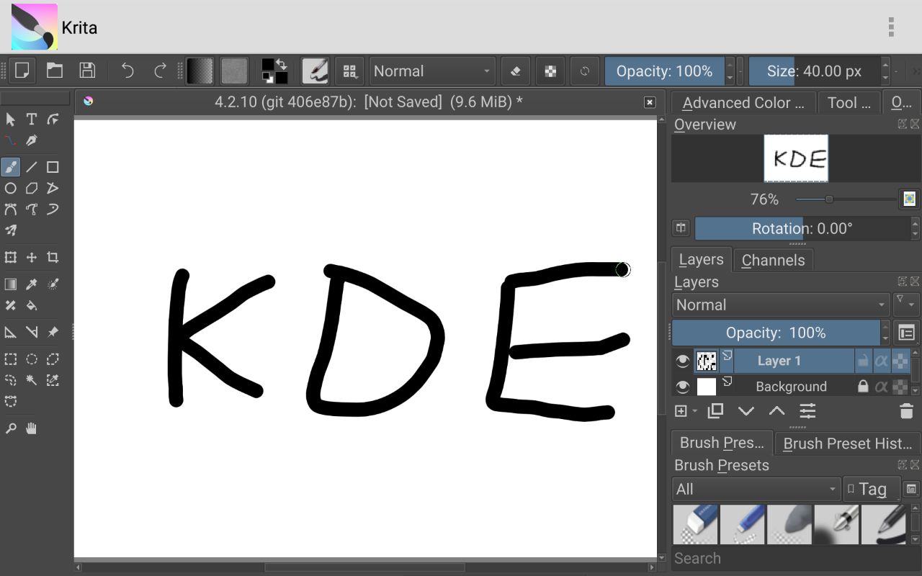Select the Line tool

click(x=32, y=167)
